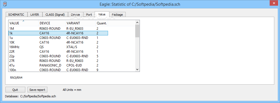Select the 1u value row

point(58,38)
